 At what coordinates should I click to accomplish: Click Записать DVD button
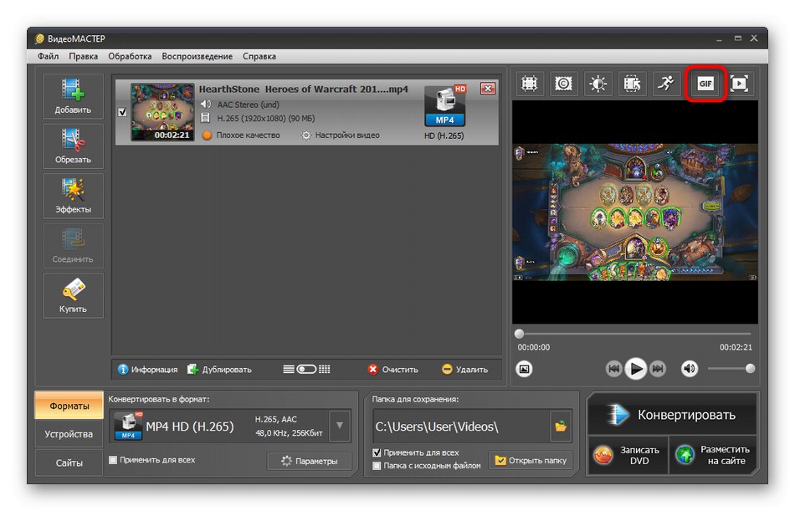point(628,455)
